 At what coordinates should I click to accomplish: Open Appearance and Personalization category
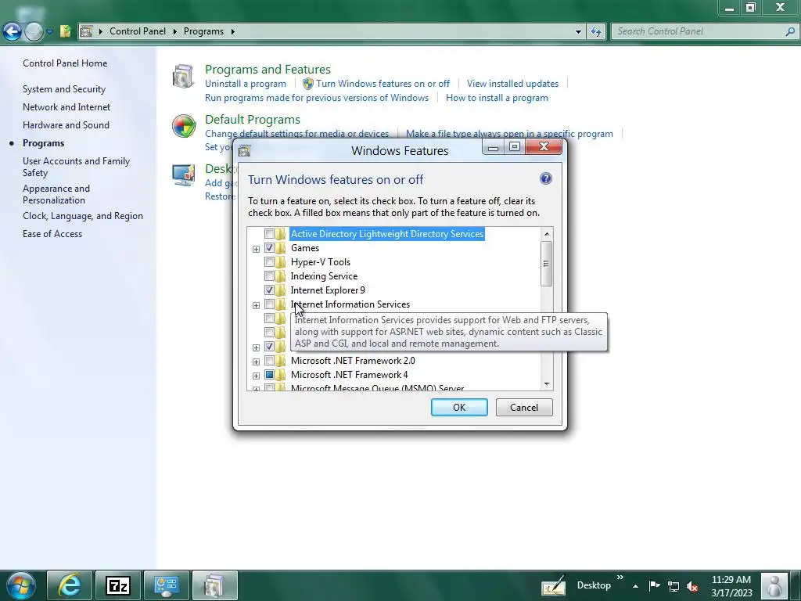tap(56, 194)
